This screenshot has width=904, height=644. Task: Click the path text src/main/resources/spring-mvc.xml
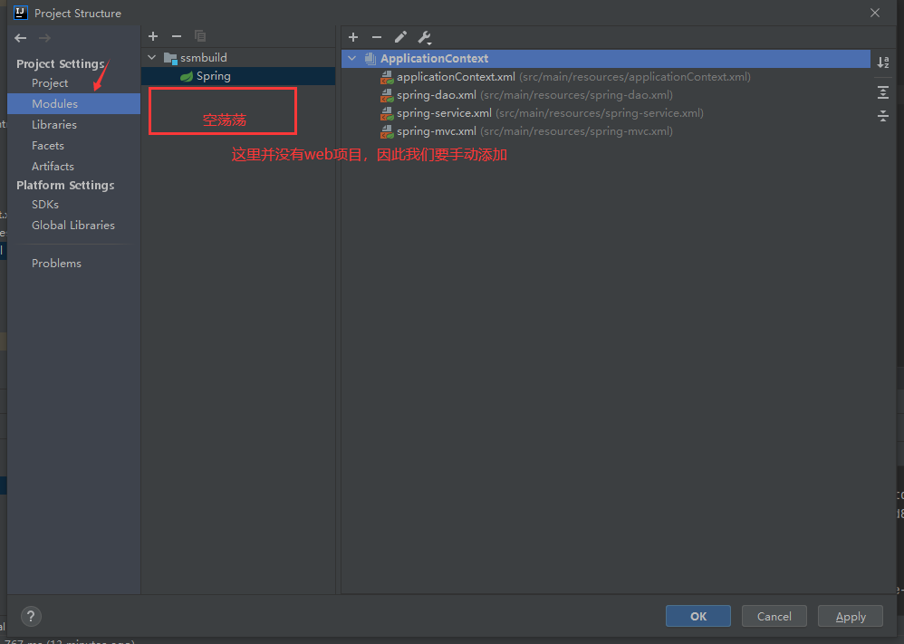coord(576,130)
